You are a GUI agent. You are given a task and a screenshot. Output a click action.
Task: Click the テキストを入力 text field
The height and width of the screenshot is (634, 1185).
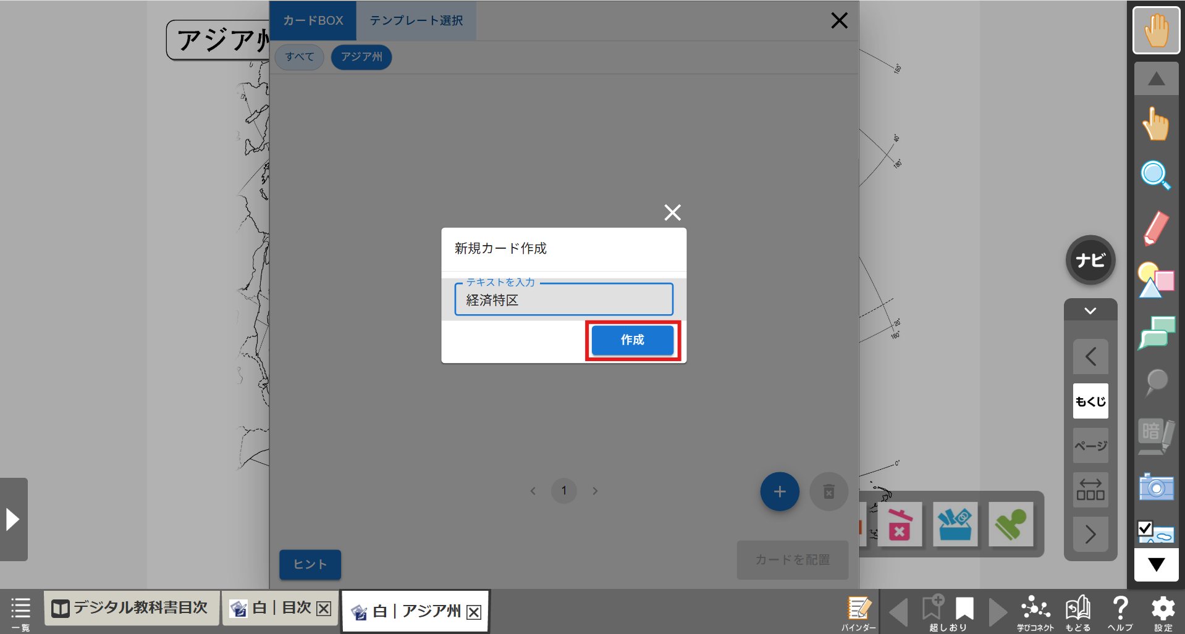(x=563, y=301)
